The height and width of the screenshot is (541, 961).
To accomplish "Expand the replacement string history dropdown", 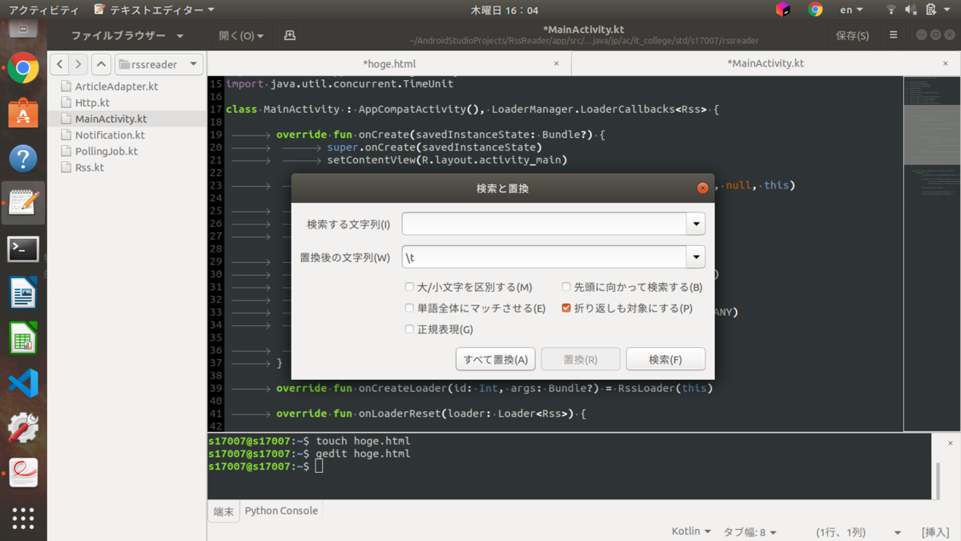I will coord(696,257).
